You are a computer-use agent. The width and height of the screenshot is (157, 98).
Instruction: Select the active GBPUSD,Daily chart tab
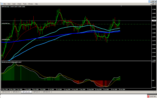coord(26,92)
